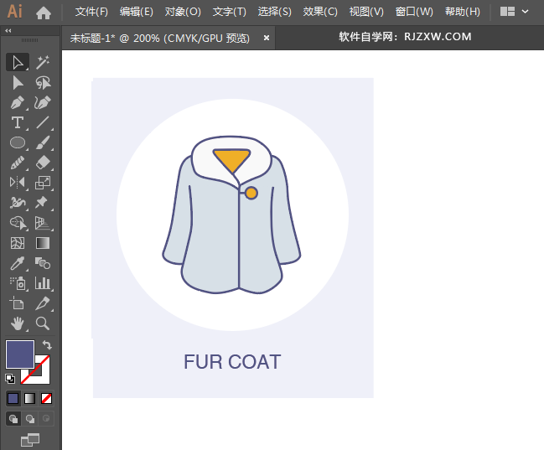Swap fill and stroke colors
Screen dimensions: 544x450
tap(47, 345)
